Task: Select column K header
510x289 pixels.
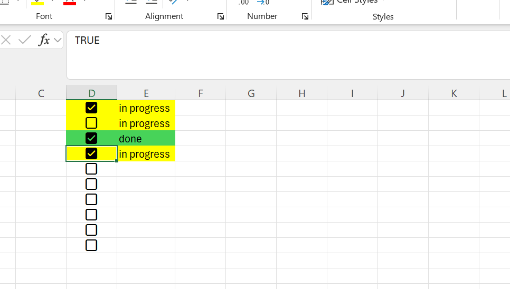Action: click(x=454, y=93)
